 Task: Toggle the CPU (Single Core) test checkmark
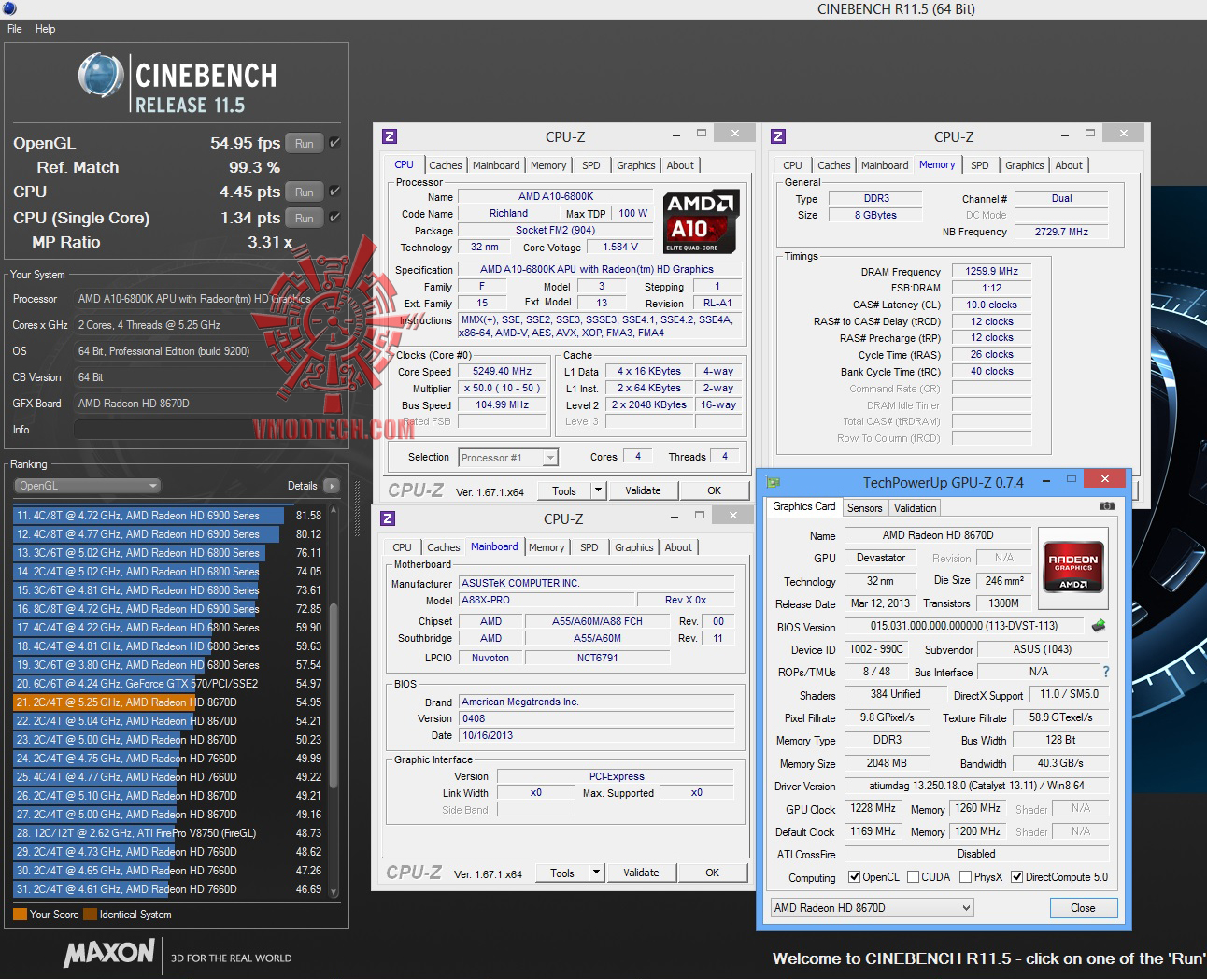tap(334, 218)
